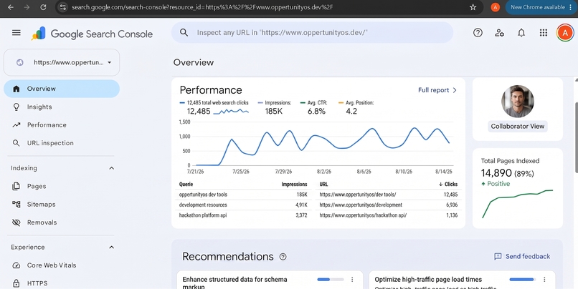This screenshot has height=289, width=578.
Task: Focus the Inspect any URL search field
Action: coord(312,33)
